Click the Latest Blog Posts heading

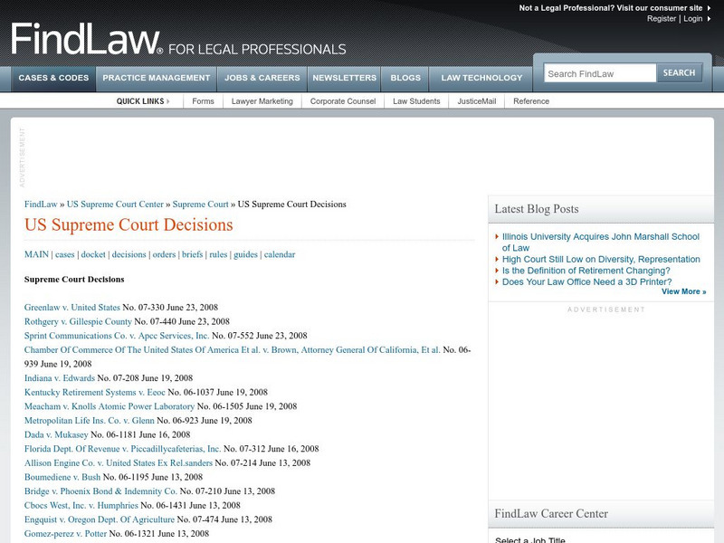(537, 209)
